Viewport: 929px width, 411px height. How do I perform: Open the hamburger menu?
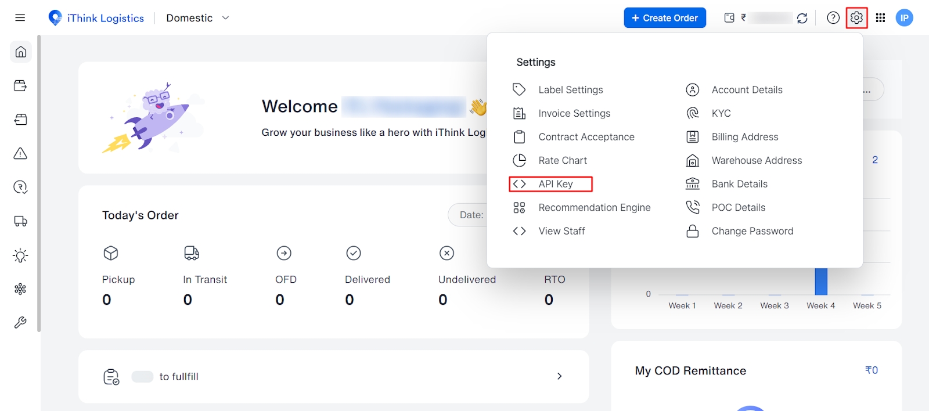[x=20, y=18]
